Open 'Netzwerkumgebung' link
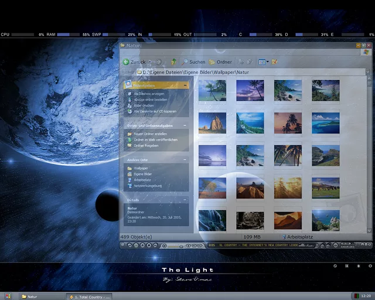The image size is (375, 300). pos(147,186)
